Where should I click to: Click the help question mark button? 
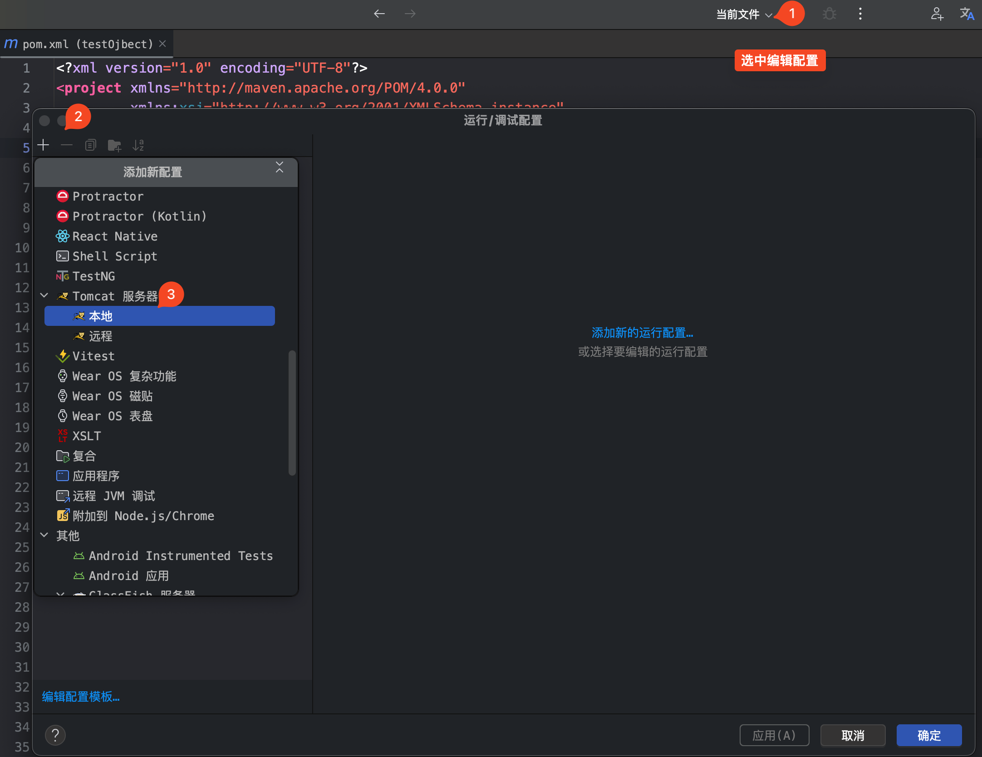tap(55, 735)
